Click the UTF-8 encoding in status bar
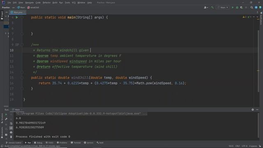The height and width of the screenshot is (148, 263). [x=245, y=146]
